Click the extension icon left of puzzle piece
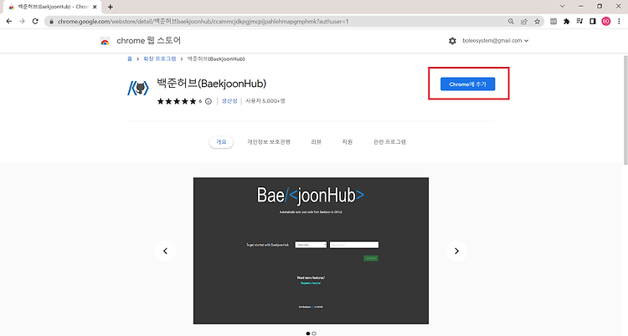Viewport: 628px width, 336px height. [x=553, y=22]
